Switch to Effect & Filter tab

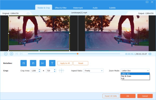point(61,8)
